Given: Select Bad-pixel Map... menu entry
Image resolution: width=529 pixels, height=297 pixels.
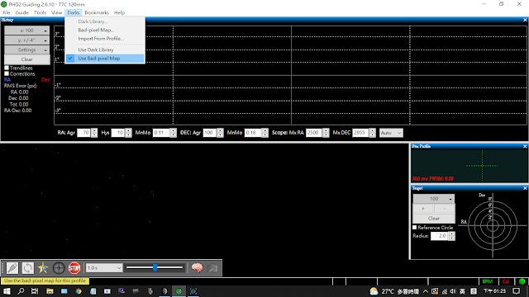Looking at the screenshot, I should click(x=105, y=30).
